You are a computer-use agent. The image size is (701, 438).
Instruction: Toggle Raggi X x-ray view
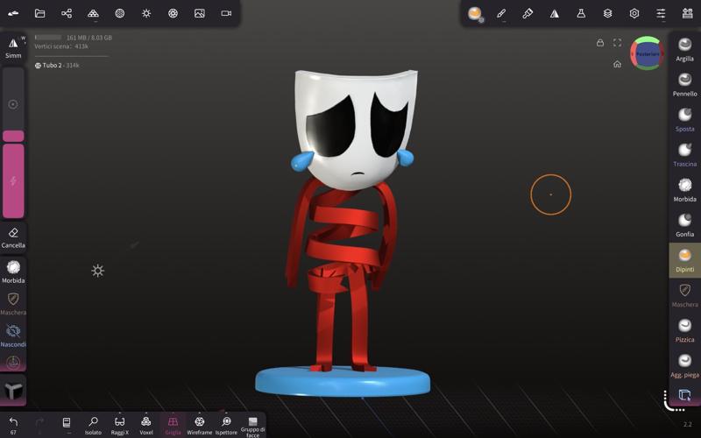click(119, 425)
